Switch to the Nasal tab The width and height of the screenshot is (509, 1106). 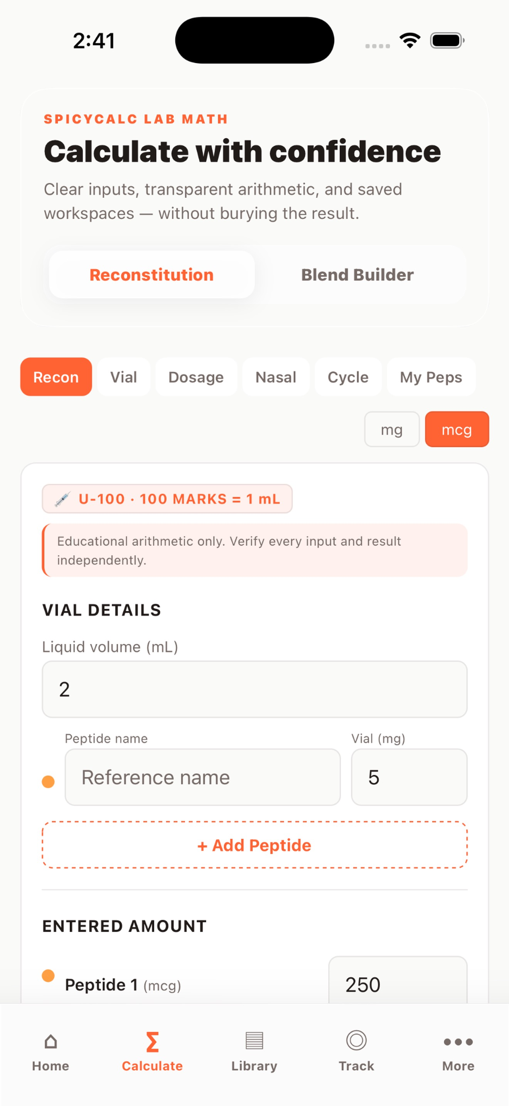(x=276, y=377)
